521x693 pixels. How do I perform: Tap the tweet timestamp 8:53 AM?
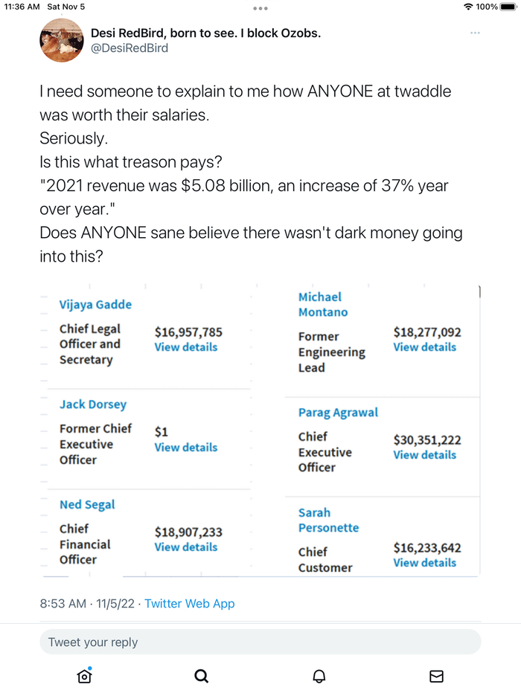click(63, 604)
